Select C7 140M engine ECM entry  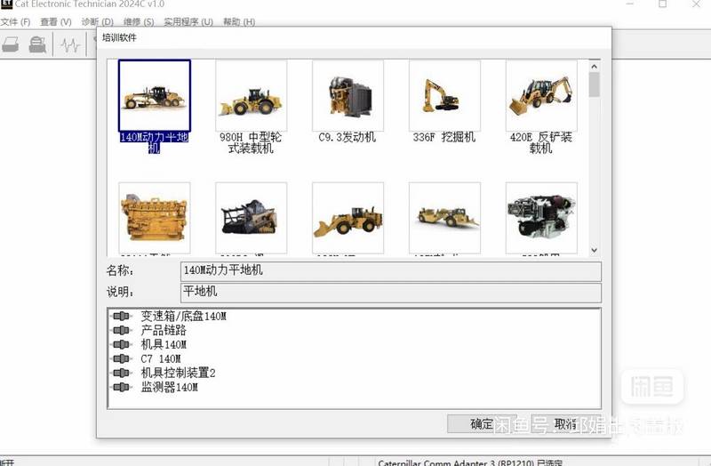pyautogui.click(x=160, y=358)
